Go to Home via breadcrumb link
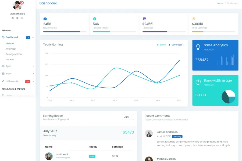 tap(220, 3)
